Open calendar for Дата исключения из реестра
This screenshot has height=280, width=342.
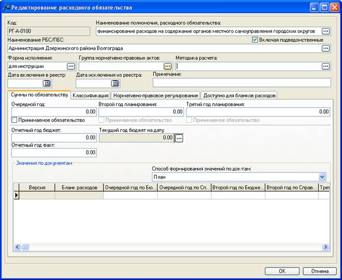click(x=115, y=83)
